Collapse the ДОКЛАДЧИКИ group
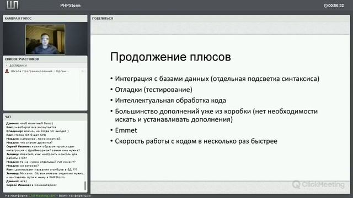 [x=7, y=65]
